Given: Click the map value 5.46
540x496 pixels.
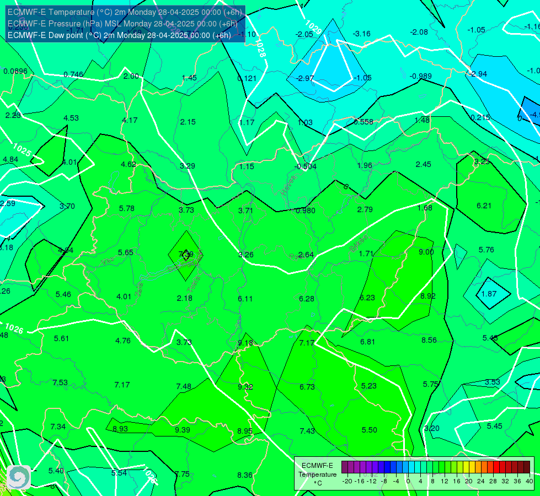Looking at the screenshot, I should tap(63, 295).
